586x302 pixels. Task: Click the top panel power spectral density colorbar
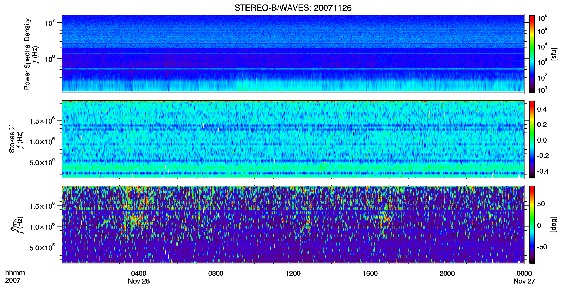coord(532,54)
